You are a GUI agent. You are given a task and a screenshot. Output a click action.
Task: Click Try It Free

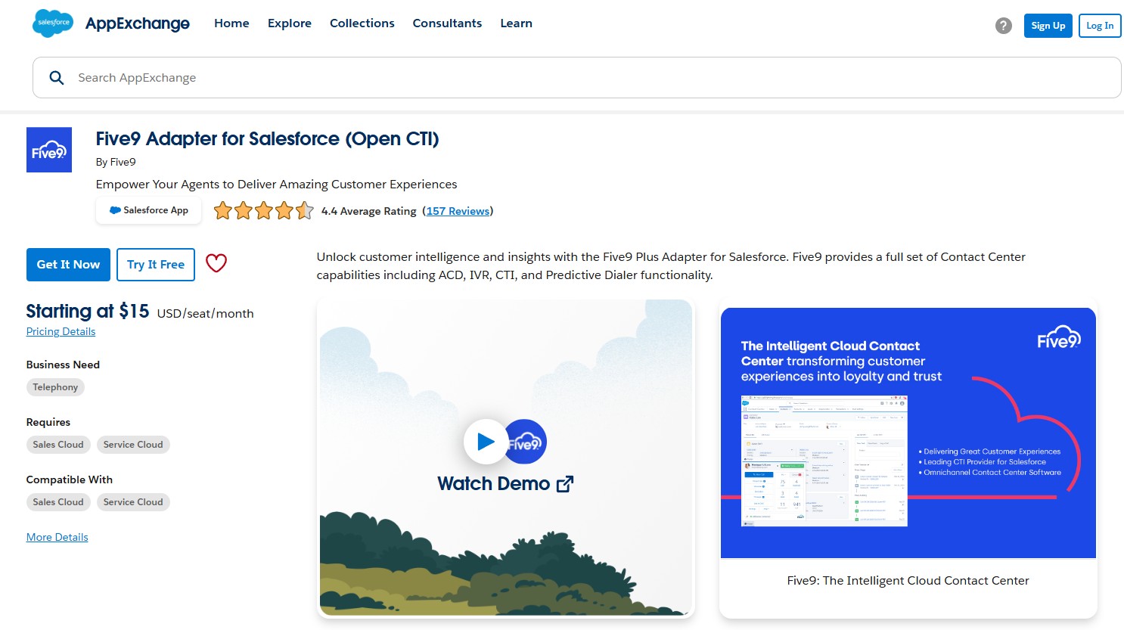point(155,264)
